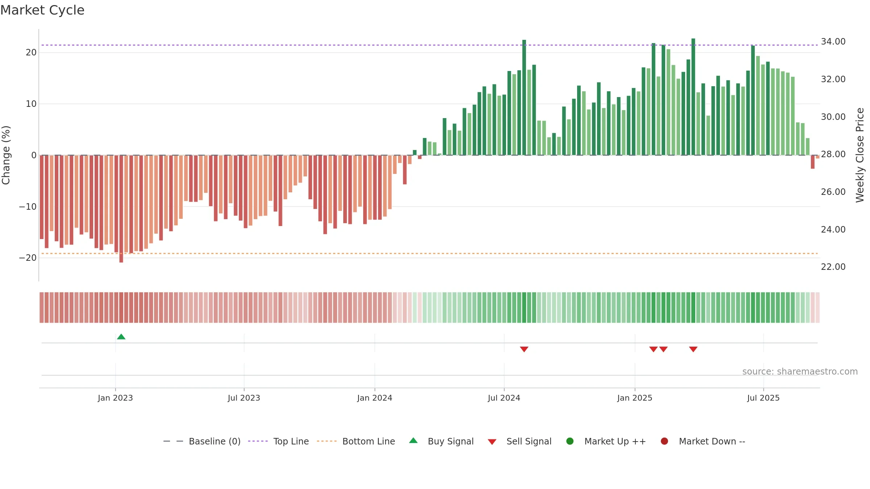Click the Jan 2024 axis label

coord(375,398)
